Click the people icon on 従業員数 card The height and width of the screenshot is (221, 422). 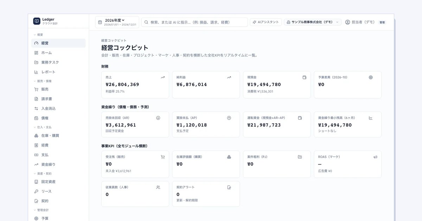(x=158, y=187)
